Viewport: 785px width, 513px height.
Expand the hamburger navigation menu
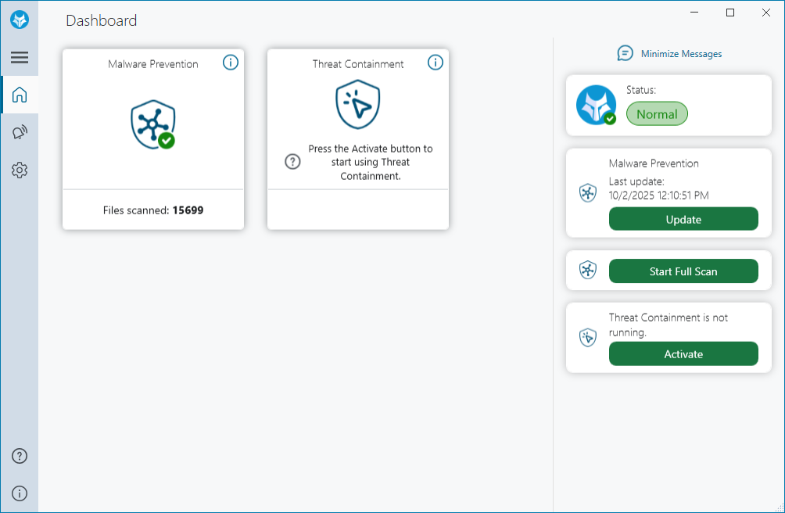[x=20, y=57]
